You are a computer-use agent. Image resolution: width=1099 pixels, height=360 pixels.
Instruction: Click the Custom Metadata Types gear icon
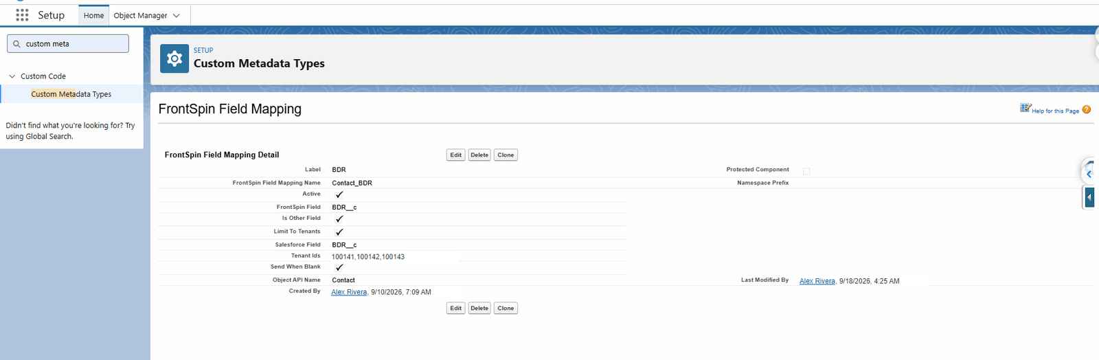tap(174, 59)
